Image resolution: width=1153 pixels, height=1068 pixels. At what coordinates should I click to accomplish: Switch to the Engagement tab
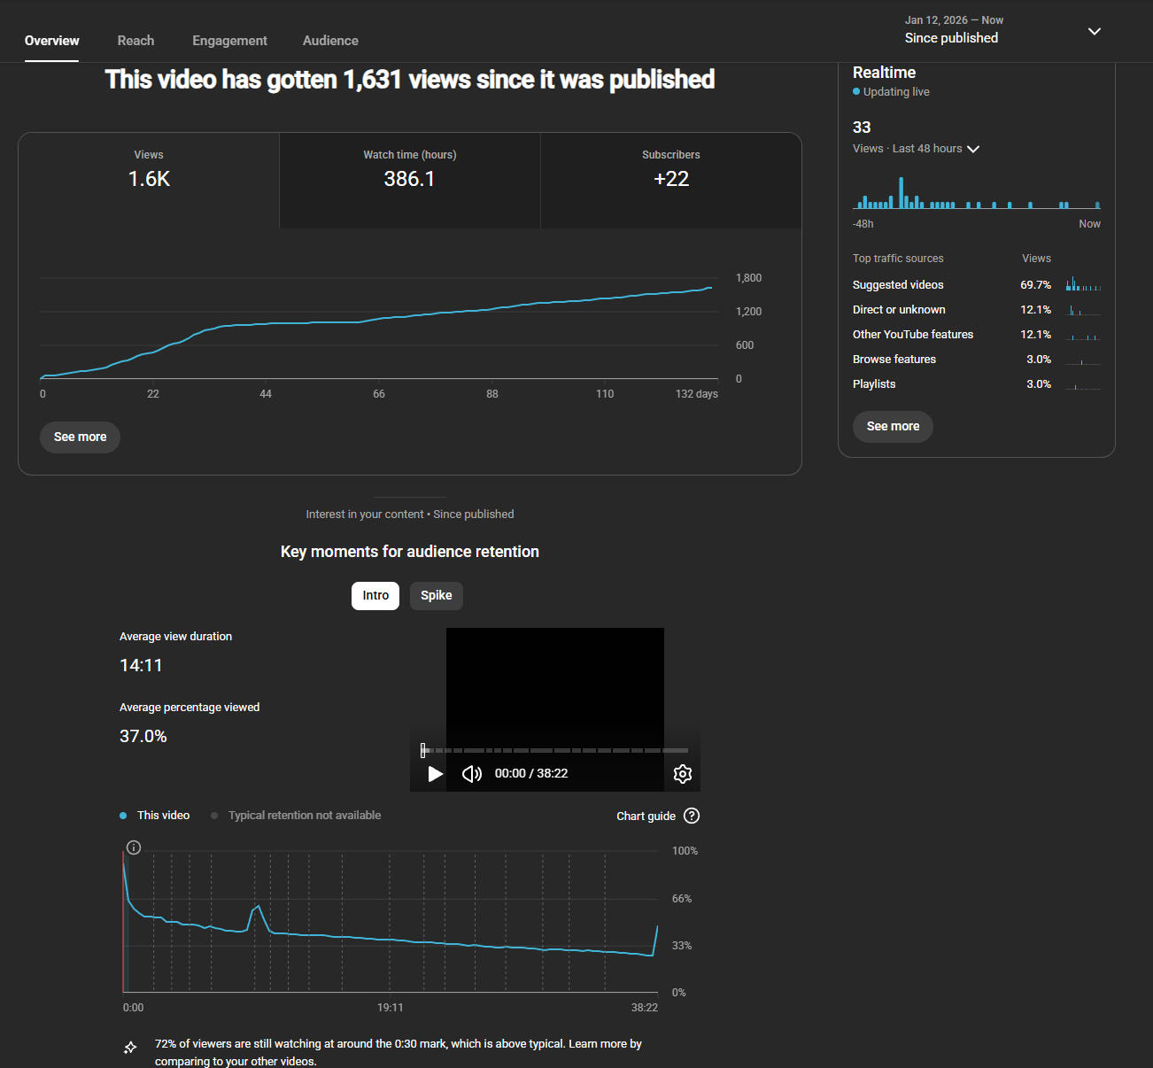click(229, 41)
